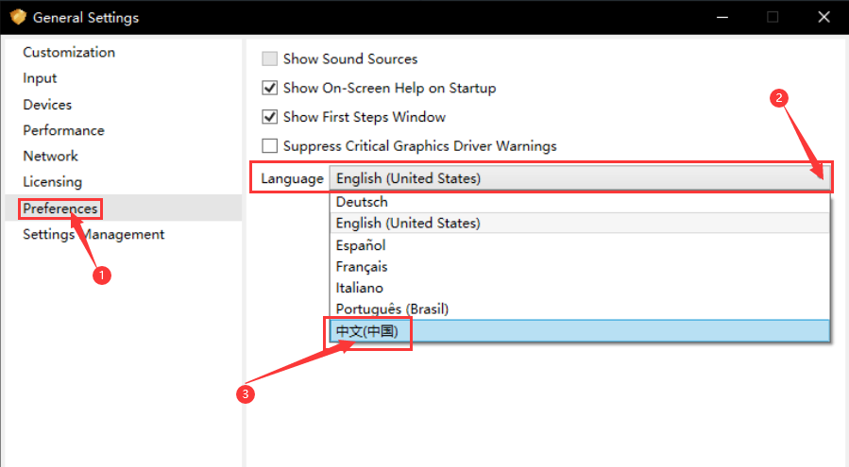Enable Suppress Critical Graphics Driver Warnings
Screen dimensions: 849x467
(270, 146)
